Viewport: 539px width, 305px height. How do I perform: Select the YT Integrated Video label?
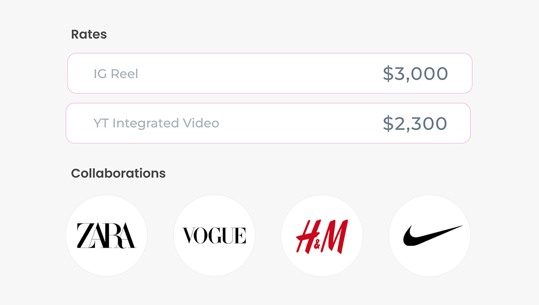coord(156,123)
